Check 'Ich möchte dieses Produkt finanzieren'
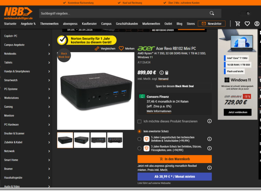This screenshot has height=191, width=261. (x=139, y=122)
